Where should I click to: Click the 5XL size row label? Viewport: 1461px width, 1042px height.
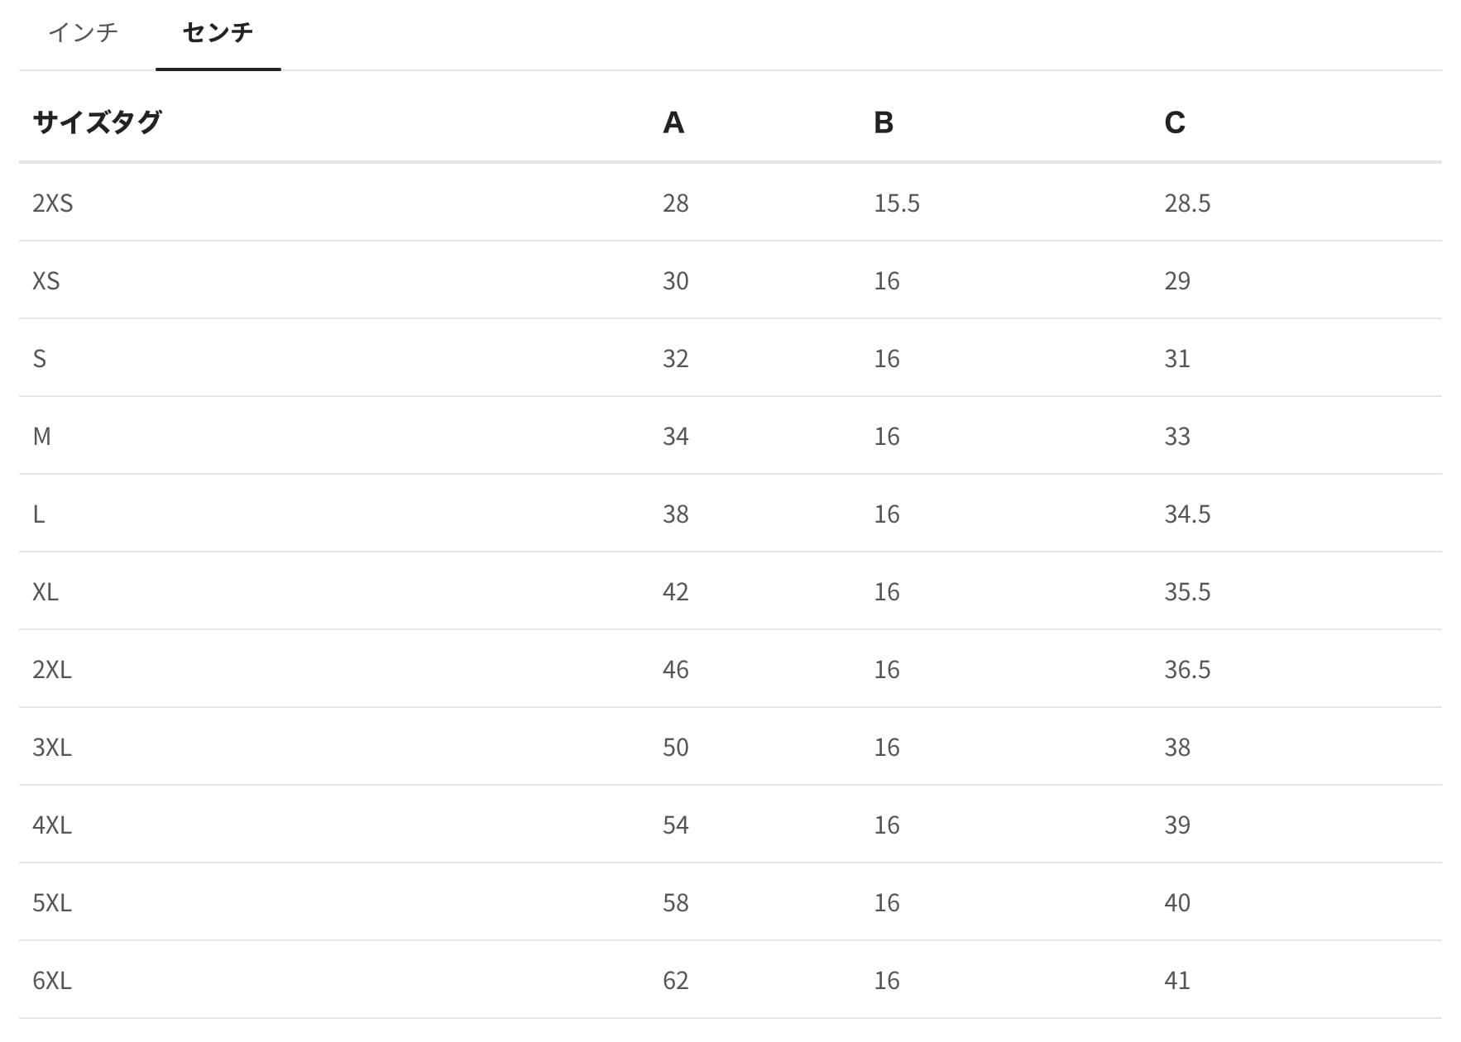(x=52, y=902)
